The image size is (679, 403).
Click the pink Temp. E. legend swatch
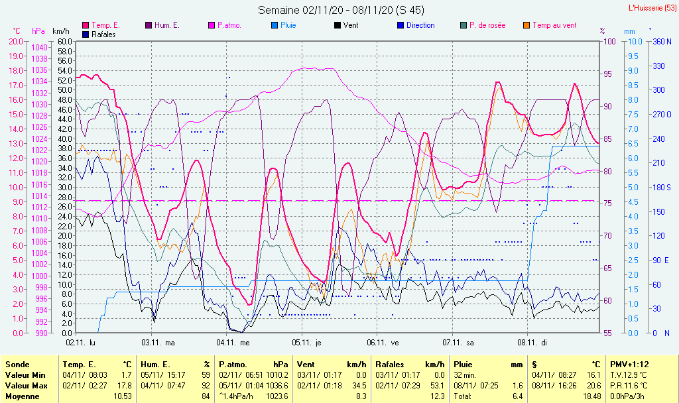[x=86, y=26]
